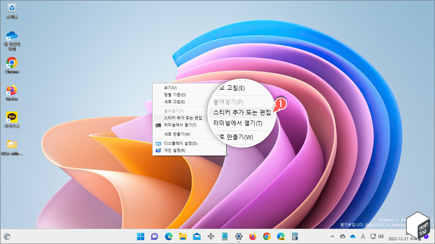Open the Mail app on the taskbar
This screenshot has width=435, height=244.
[197, 236]
